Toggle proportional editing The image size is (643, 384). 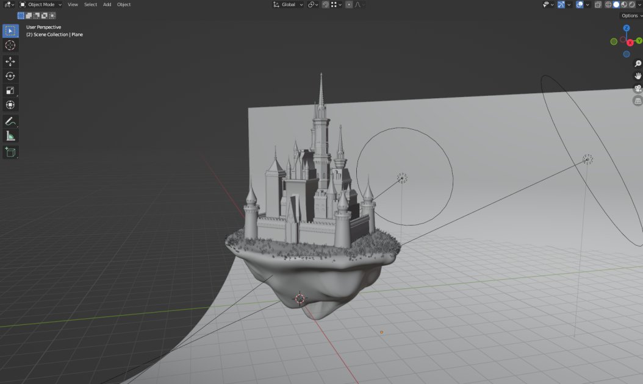click(349, 4)
